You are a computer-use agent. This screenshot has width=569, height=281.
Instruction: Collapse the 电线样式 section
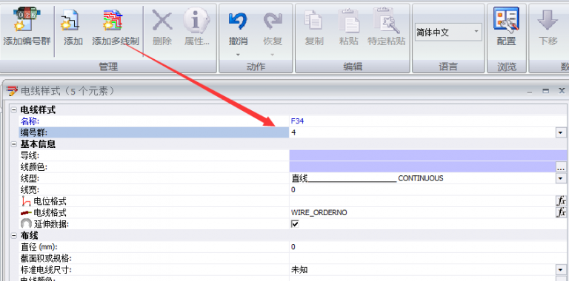[14, 110]
